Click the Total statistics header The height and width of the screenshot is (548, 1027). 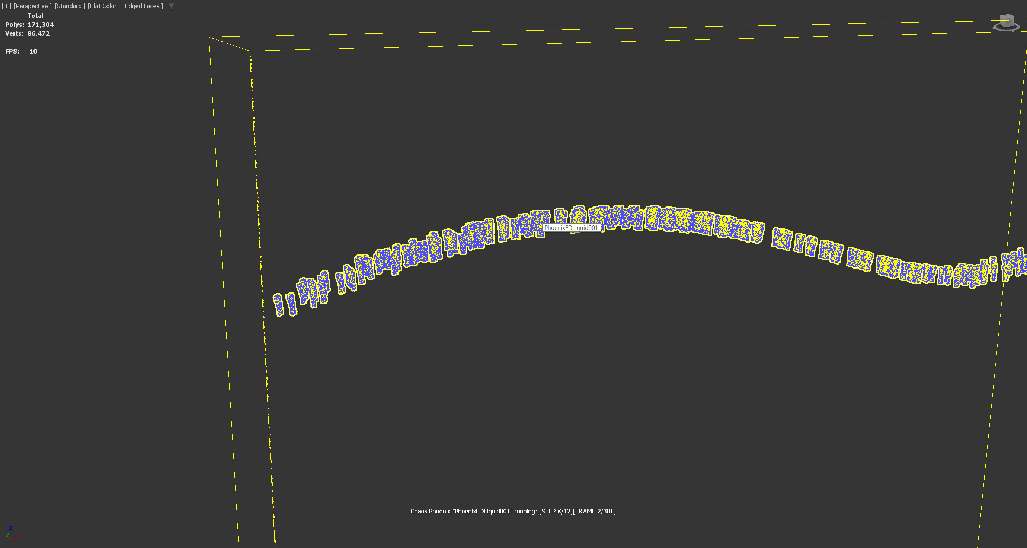35,16
